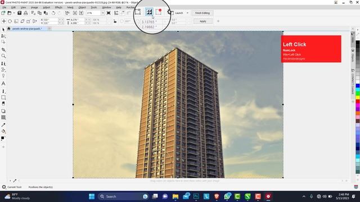
Task: Select the Eyedropper tool
Action: [3, 125]
